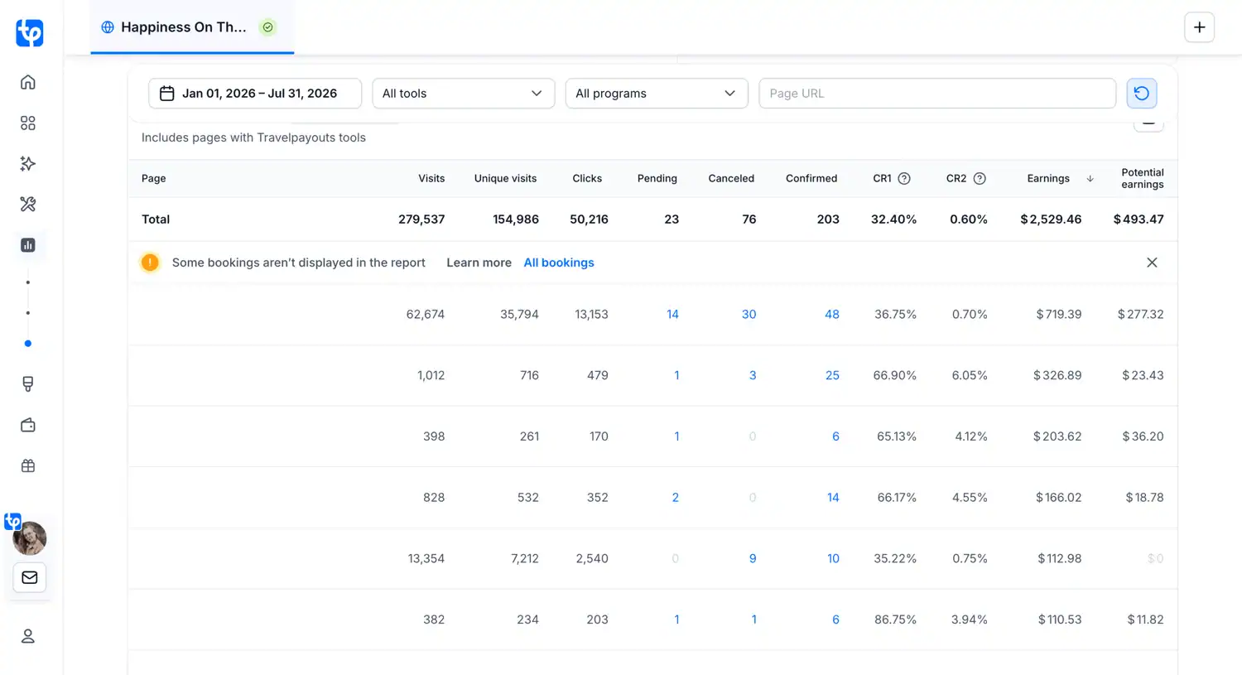Image resolution: width=1242 pixels, height=675 pixels.
Task: Select the Happiness On Th... project tab
Action: [192, 27]
